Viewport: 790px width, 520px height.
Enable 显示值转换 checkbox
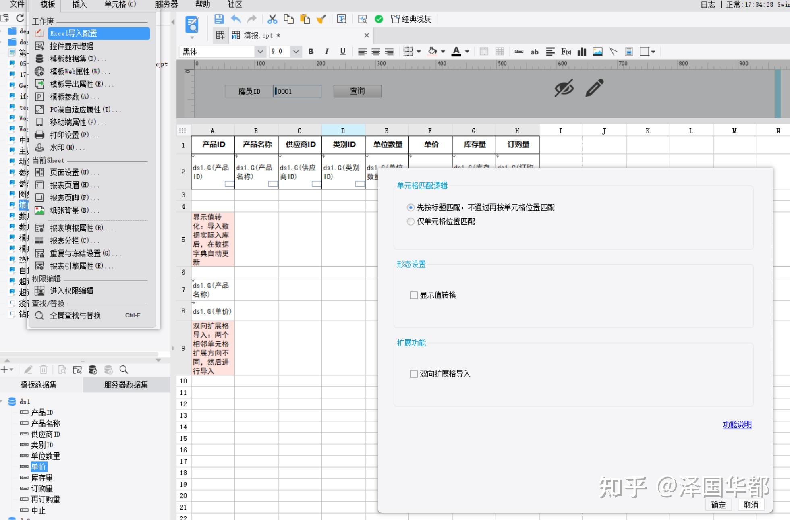tap(413, 295)
